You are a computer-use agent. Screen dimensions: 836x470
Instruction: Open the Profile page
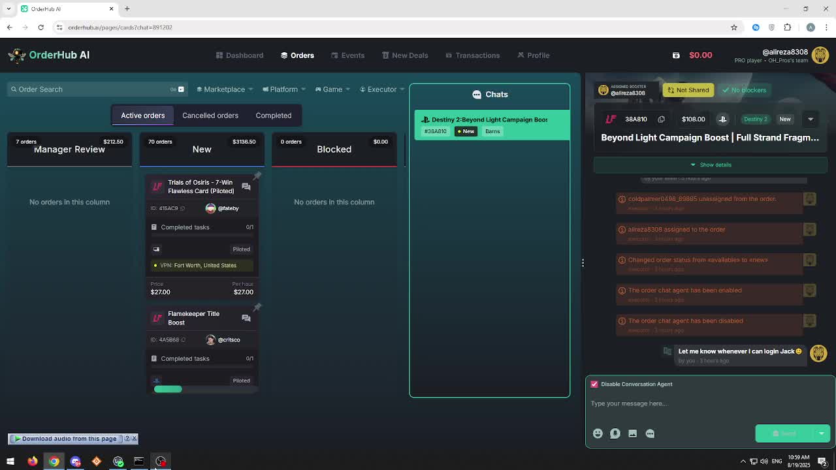(x=533, y=55)
